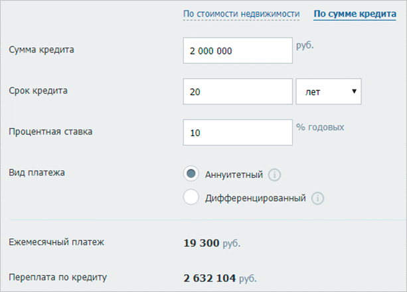Image resolution: width=407 pixels, height=292 pixels.
Task: Click the Аннуитетный option label text
Action: pyautogui.click(x=234, y=175)
